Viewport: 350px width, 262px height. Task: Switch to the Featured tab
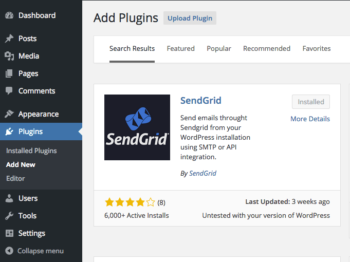[x=180, y=49]
